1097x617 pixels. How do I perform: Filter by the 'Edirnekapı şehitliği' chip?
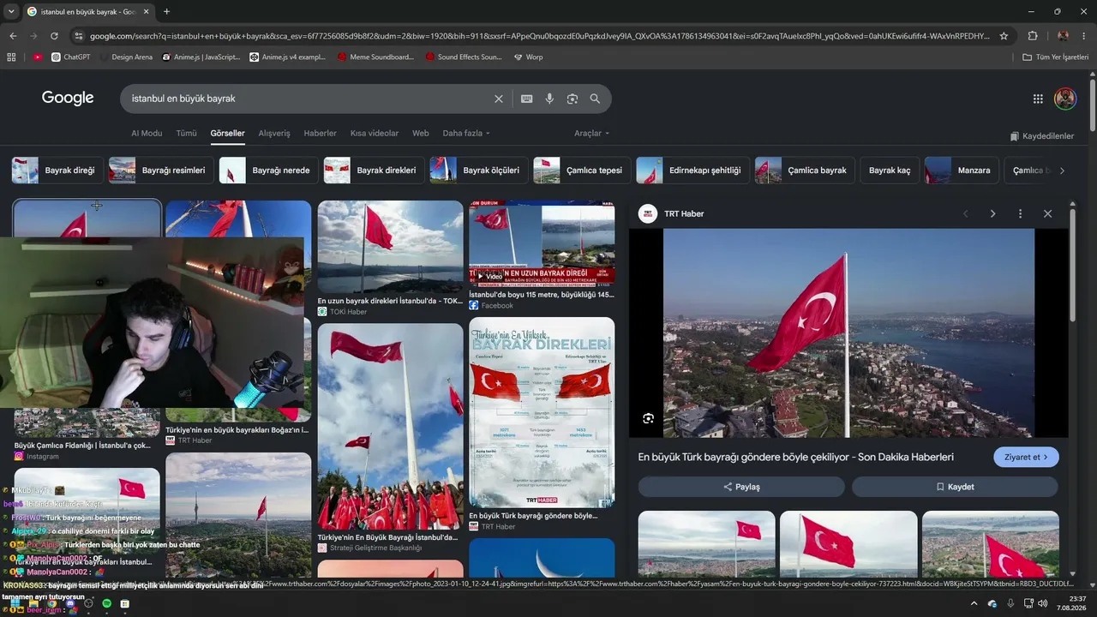tap(692, 171)
